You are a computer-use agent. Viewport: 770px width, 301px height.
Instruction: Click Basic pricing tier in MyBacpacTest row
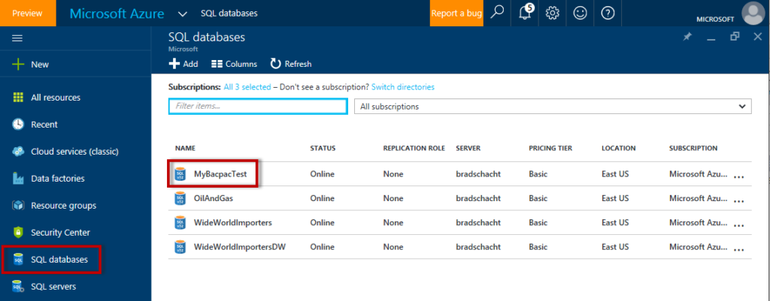click(x=538, y=174)
